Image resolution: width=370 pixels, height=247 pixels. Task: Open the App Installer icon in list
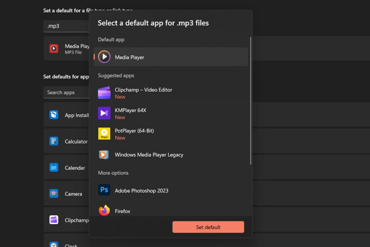[x=54, y=115]
